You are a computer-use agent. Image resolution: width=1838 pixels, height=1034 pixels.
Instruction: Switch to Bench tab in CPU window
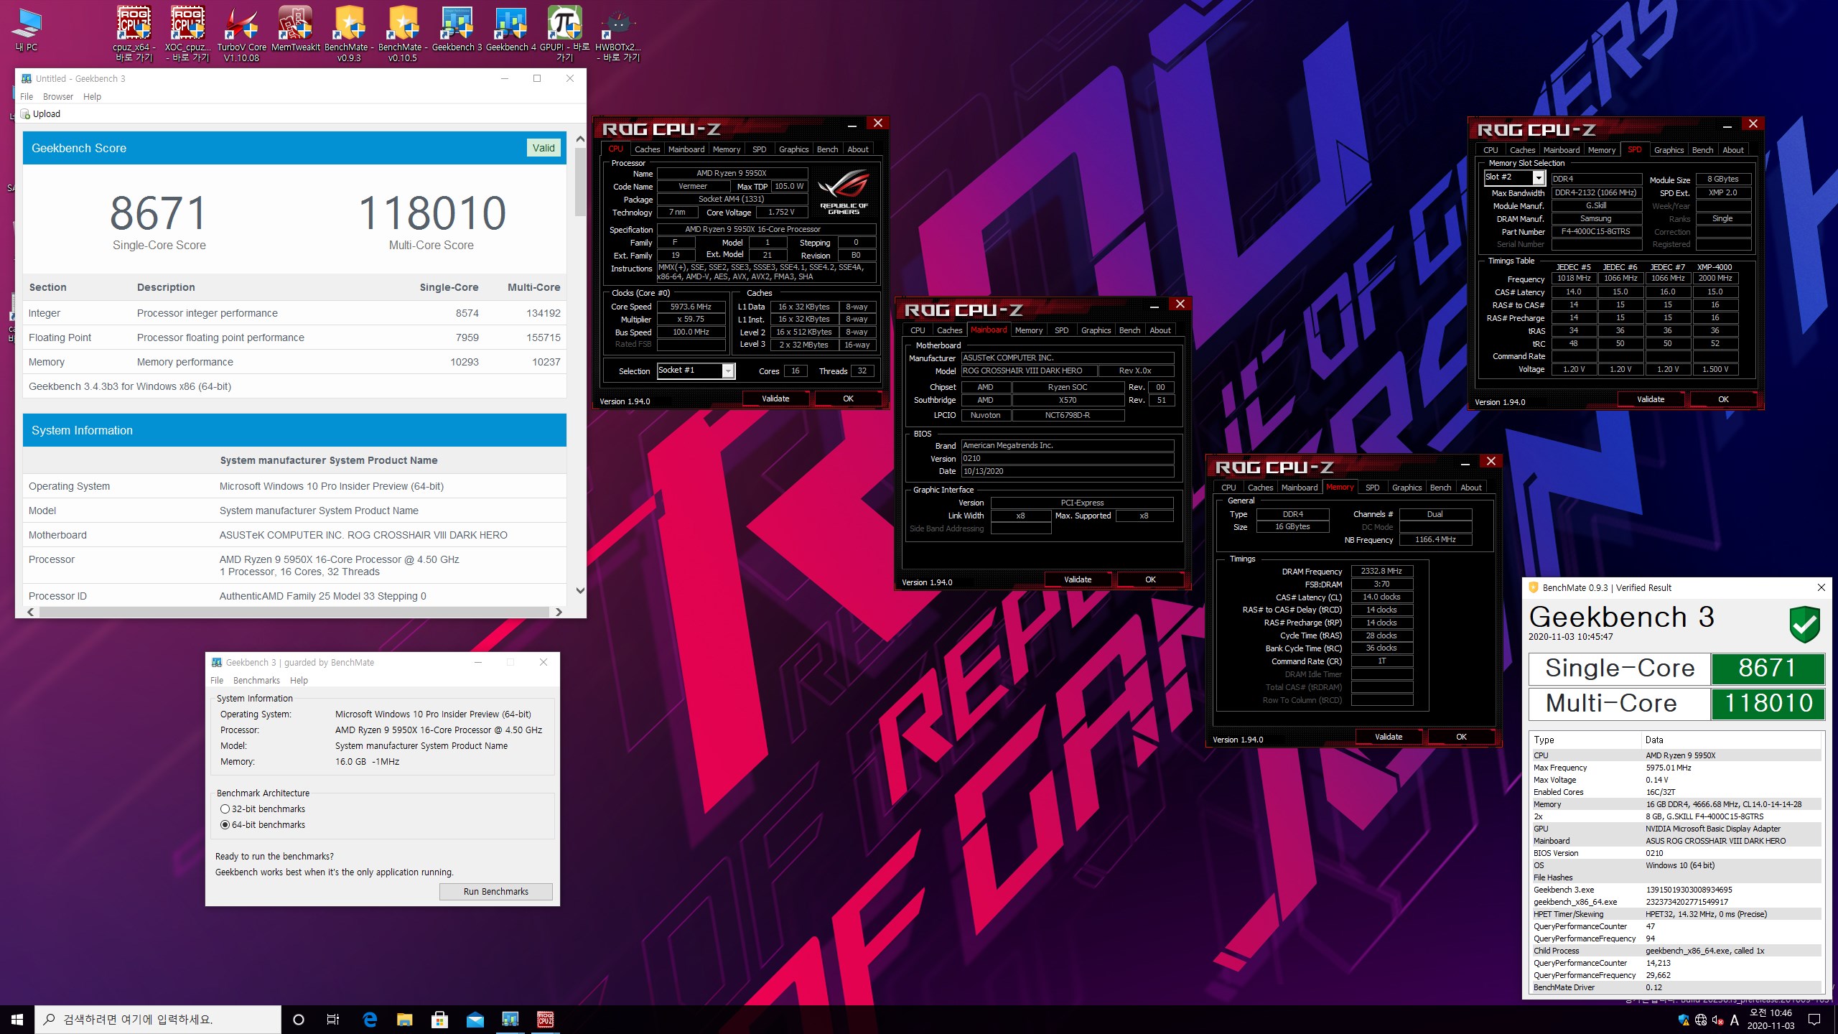827,149
